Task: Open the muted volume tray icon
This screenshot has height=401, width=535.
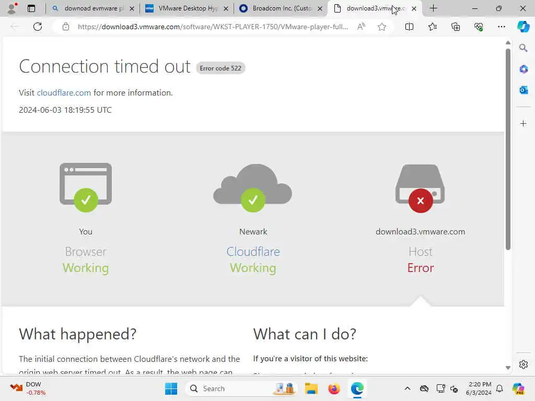Action: pyautogui.click(x=454, y=388)
